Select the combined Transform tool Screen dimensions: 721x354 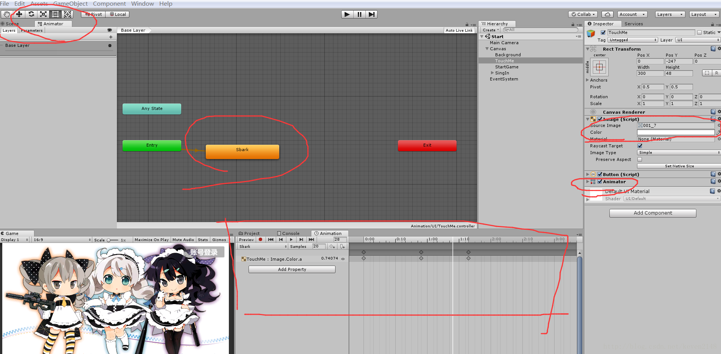point(67,14)
